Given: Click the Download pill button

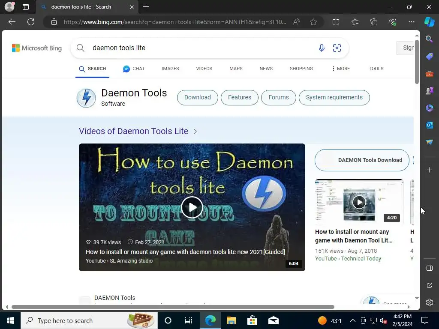Looking at the screenshot, I should [x=197, y=98].
